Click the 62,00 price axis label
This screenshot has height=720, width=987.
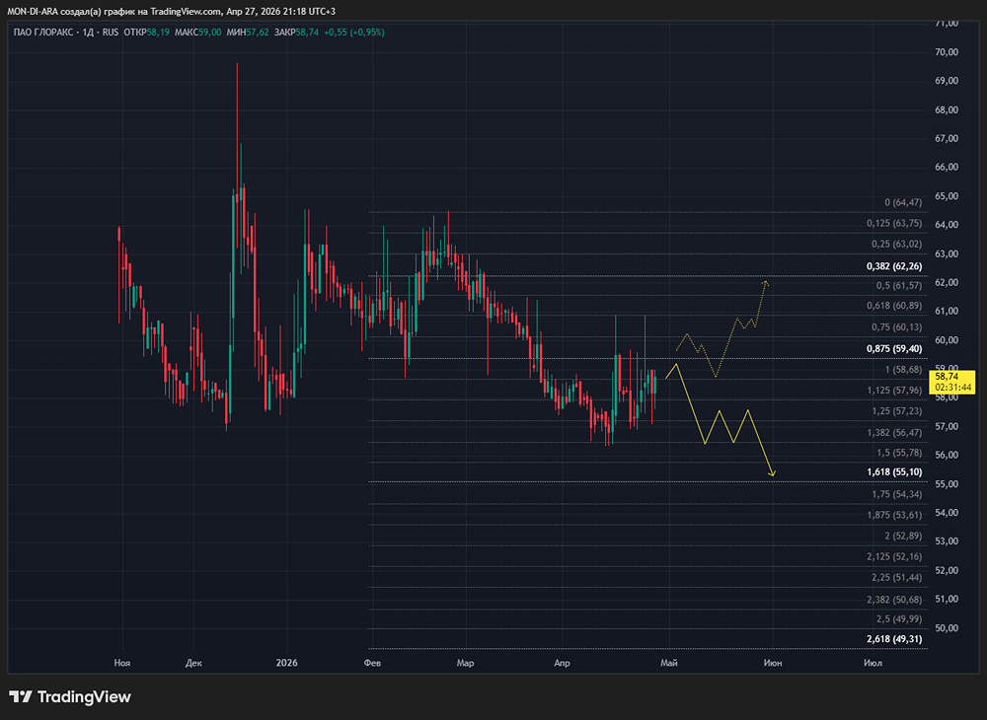[947, 283]
